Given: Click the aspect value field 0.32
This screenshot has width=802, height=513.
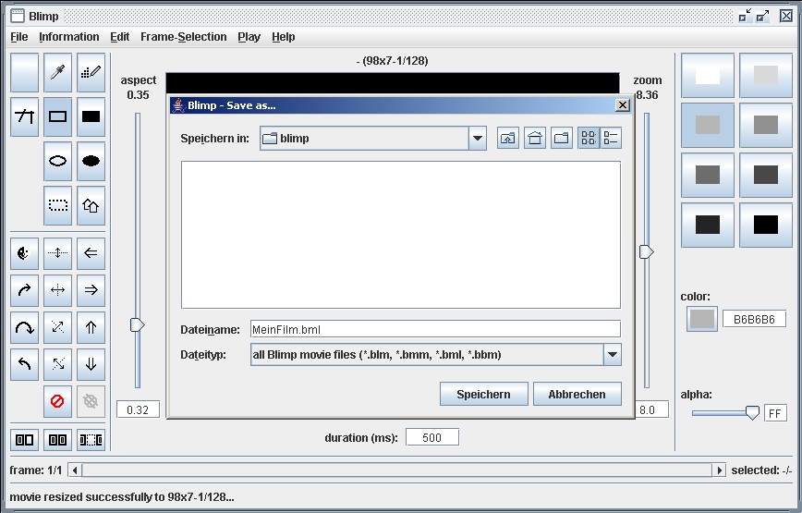Looking at the screenshot, I should click(x=138, y=409).
